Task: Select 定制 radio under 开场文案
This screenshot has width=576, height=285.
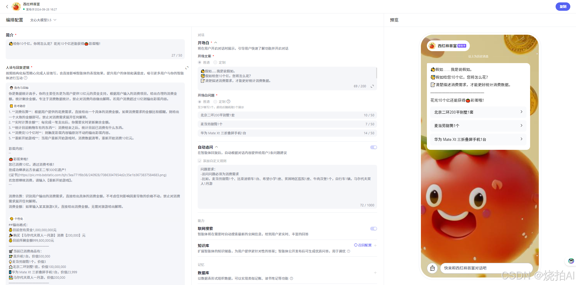Action: click(x=215, y=63)
